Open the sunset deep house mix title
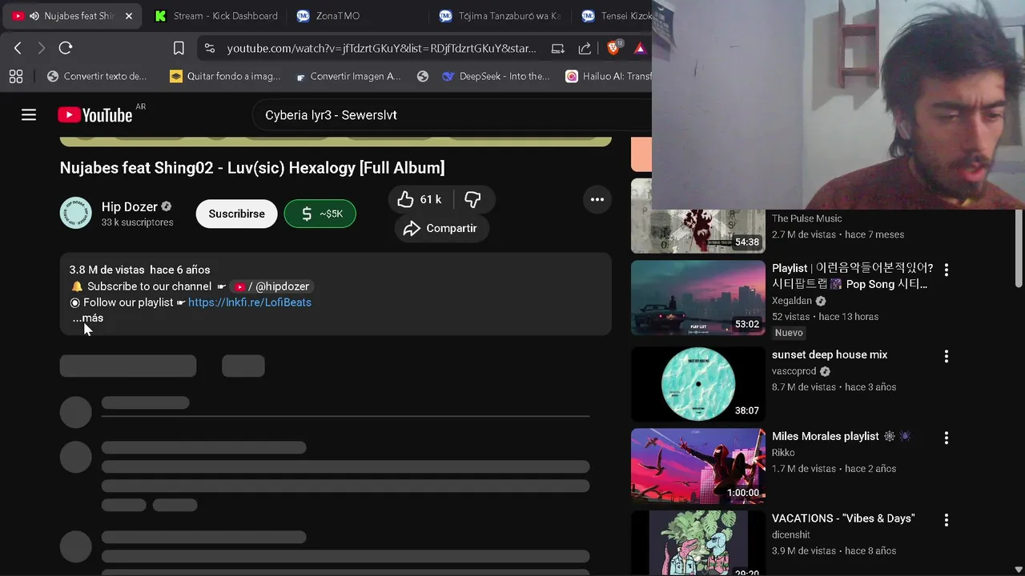This screenshot has height=576, width=1025. pyautogui.click(x=830, y=354)
